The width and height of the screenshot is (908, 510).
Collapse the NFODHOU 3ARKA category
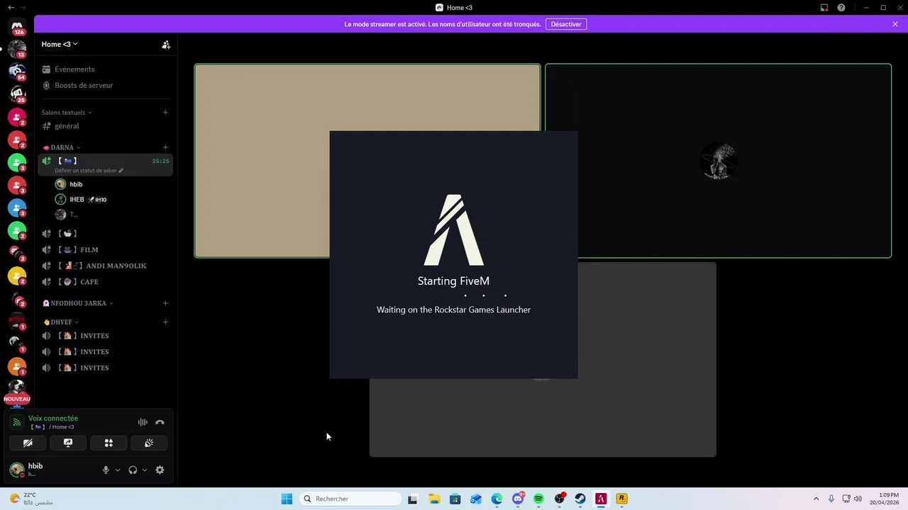pyautogui.click(x=78, y=303)
